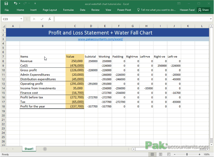Click the Enter checkmark formula bar icon
This screenshot has width=214, height=157.
click(x=42, y=19)
